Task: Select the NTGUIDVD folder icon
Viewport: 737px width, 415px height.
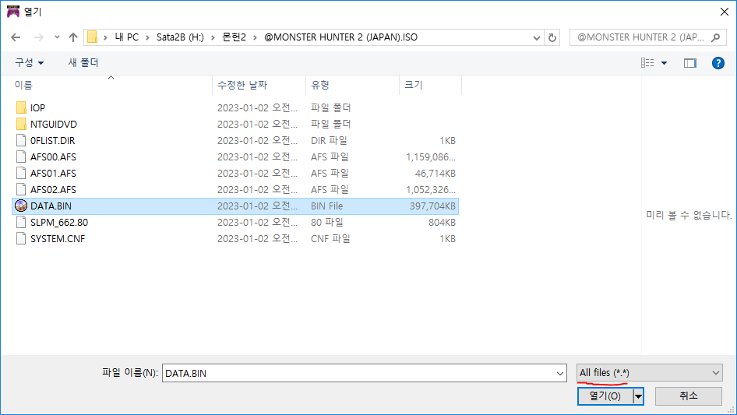Action: (21, 124)
